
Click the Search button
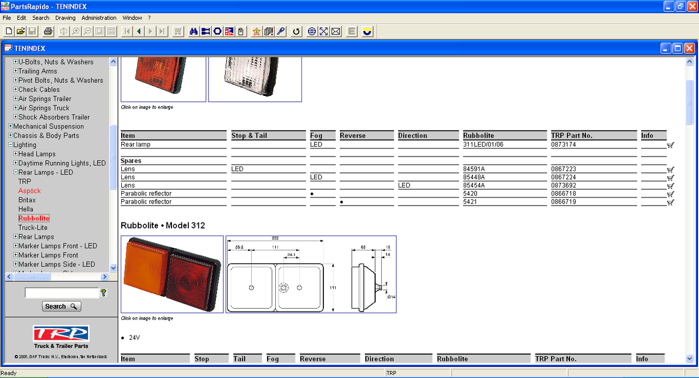tap(61, 307)
